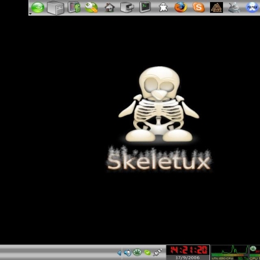Open the green leaf tray icon
Image resolution: width=260 pixels, height=260 pixels.
[x=137, y=252]
